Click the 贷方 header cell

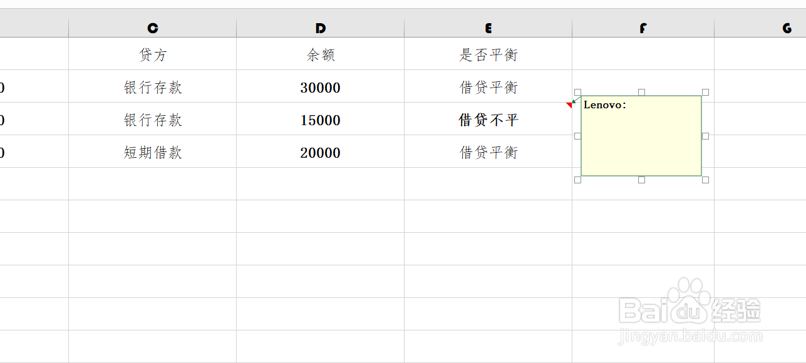[x=153, y=54]
